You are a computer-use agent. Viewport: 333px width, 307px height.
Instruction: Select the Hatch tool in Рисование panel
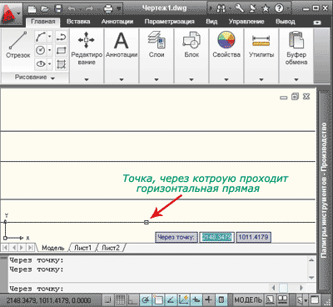pos(61,64)
